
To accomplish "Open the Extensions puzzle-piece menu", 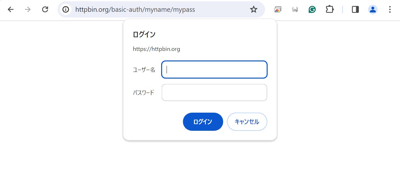I will (330, 10).
